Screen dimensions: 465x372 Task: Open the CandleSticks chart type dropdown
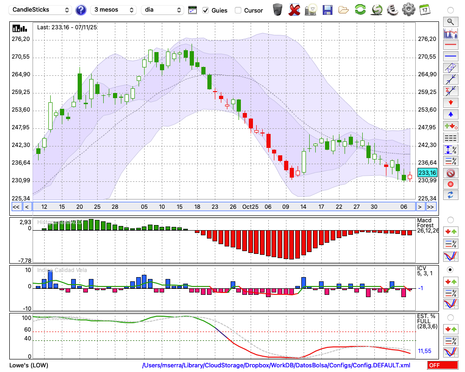[x=41, y=10]
